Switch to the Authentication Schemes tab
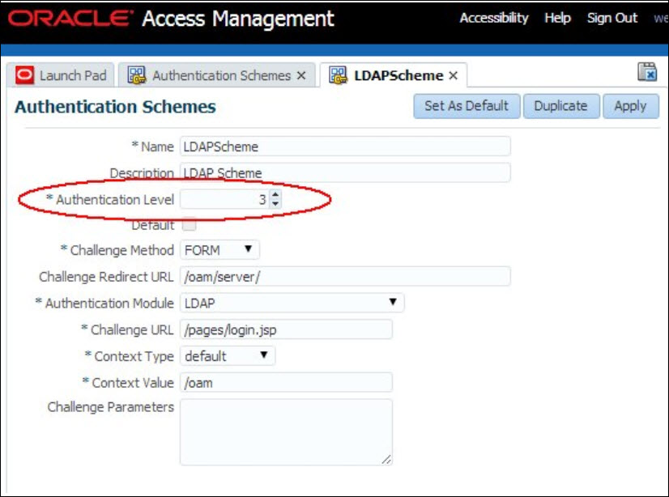 [217, 75]
